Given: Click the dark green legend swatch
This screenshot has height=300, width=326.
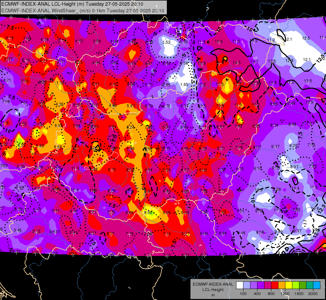Looking at the screenshot, I should [x=303, y=285].
